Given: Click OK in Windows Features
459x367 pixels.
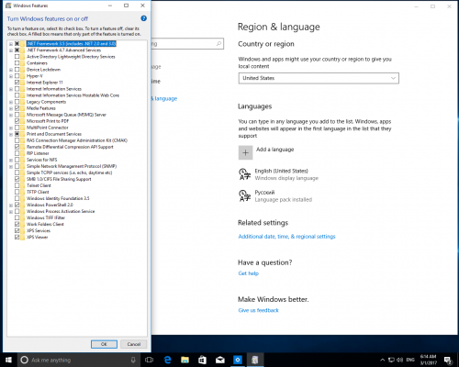Looking at the screenshot, I should tap(104, 344).
